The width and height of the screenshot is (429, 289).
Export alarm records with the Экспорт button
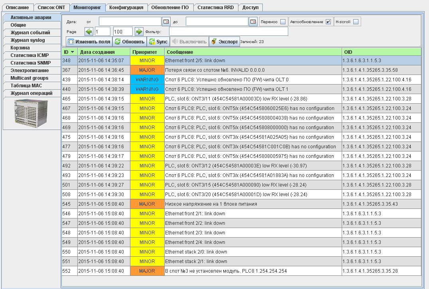(x=224, y=41)
